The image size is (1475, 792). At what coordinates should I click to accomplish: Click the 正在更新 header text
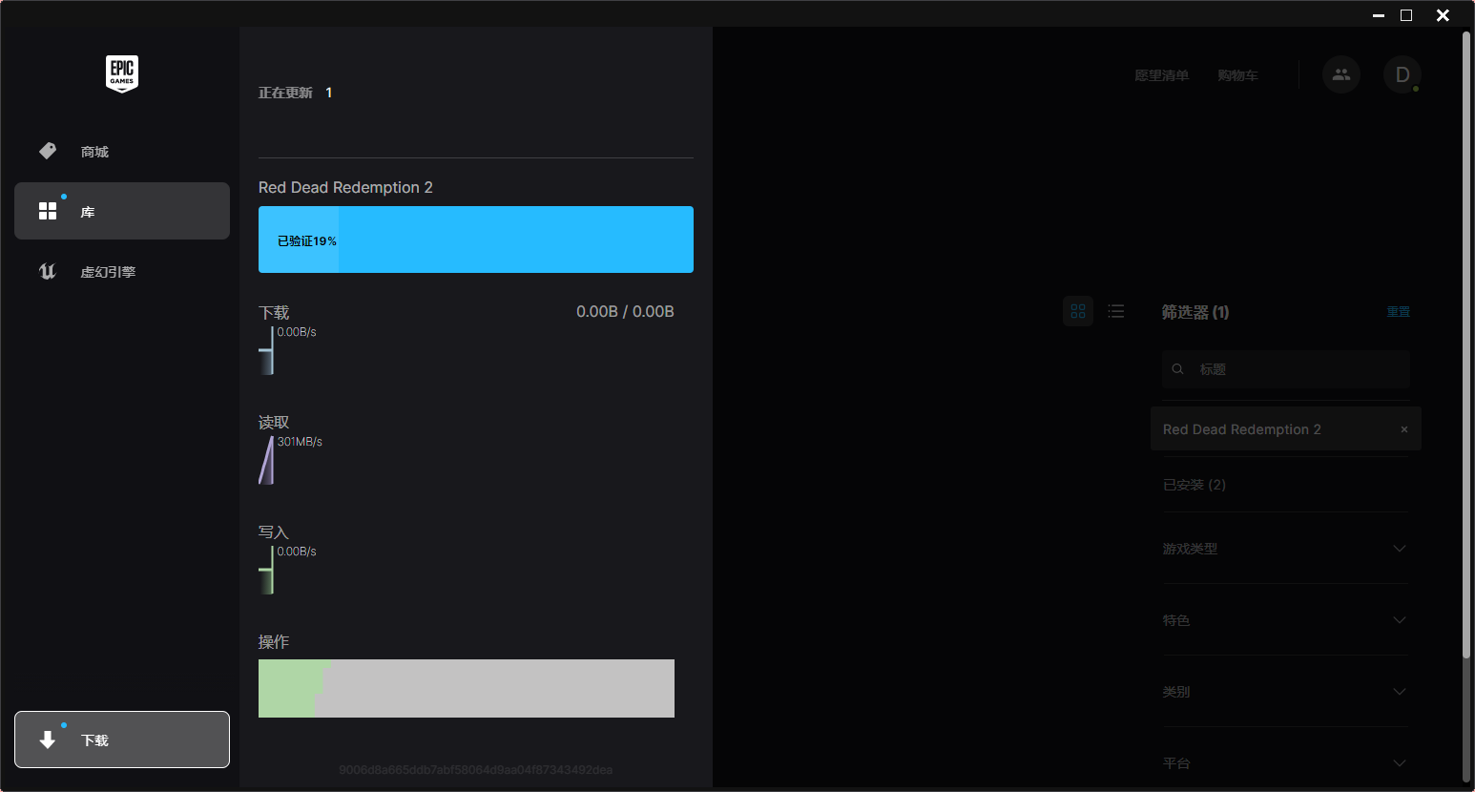click(x=285, y=93)
